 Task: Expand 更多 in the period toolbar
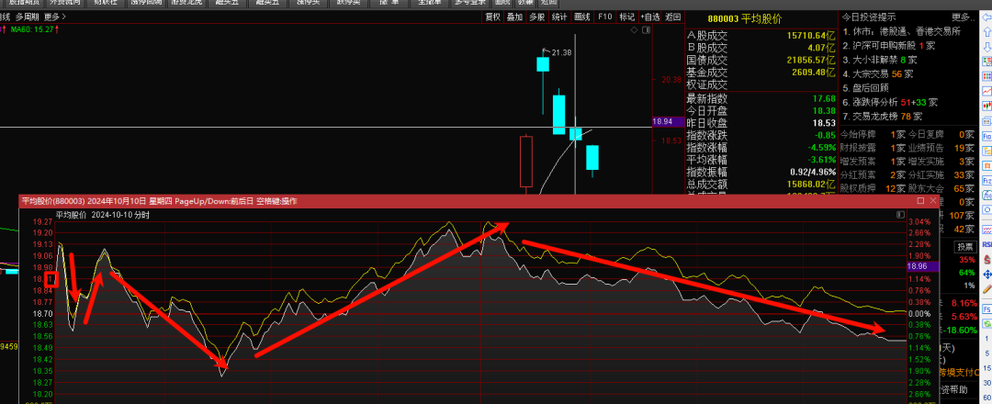[x=55, y=17]
